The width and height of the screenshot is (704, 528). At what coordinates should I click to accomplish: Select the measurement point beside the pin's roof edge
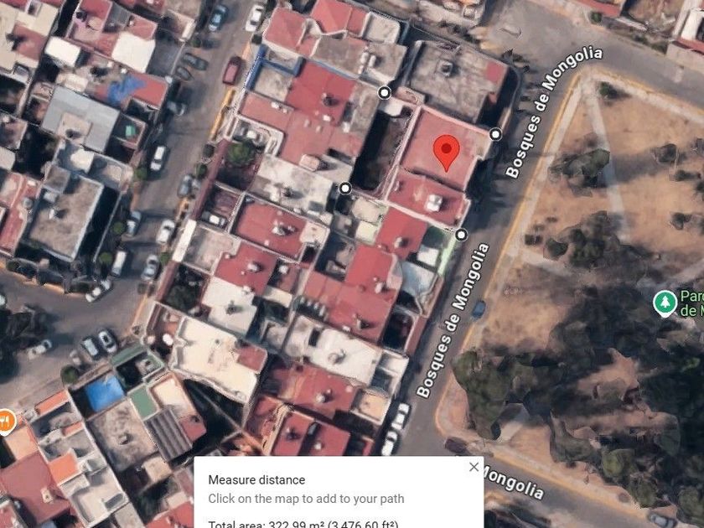point(495,134)
